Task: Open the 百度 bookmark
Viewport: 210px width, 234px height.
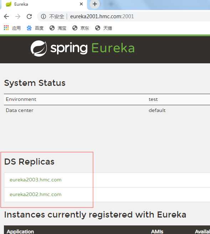Action: [35, 28]
